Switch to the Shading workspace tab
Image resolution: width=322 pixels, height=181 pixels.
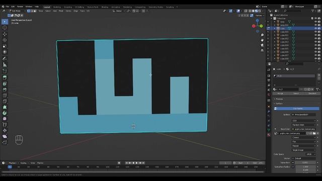pyautogui.click(x=105, y=7)
